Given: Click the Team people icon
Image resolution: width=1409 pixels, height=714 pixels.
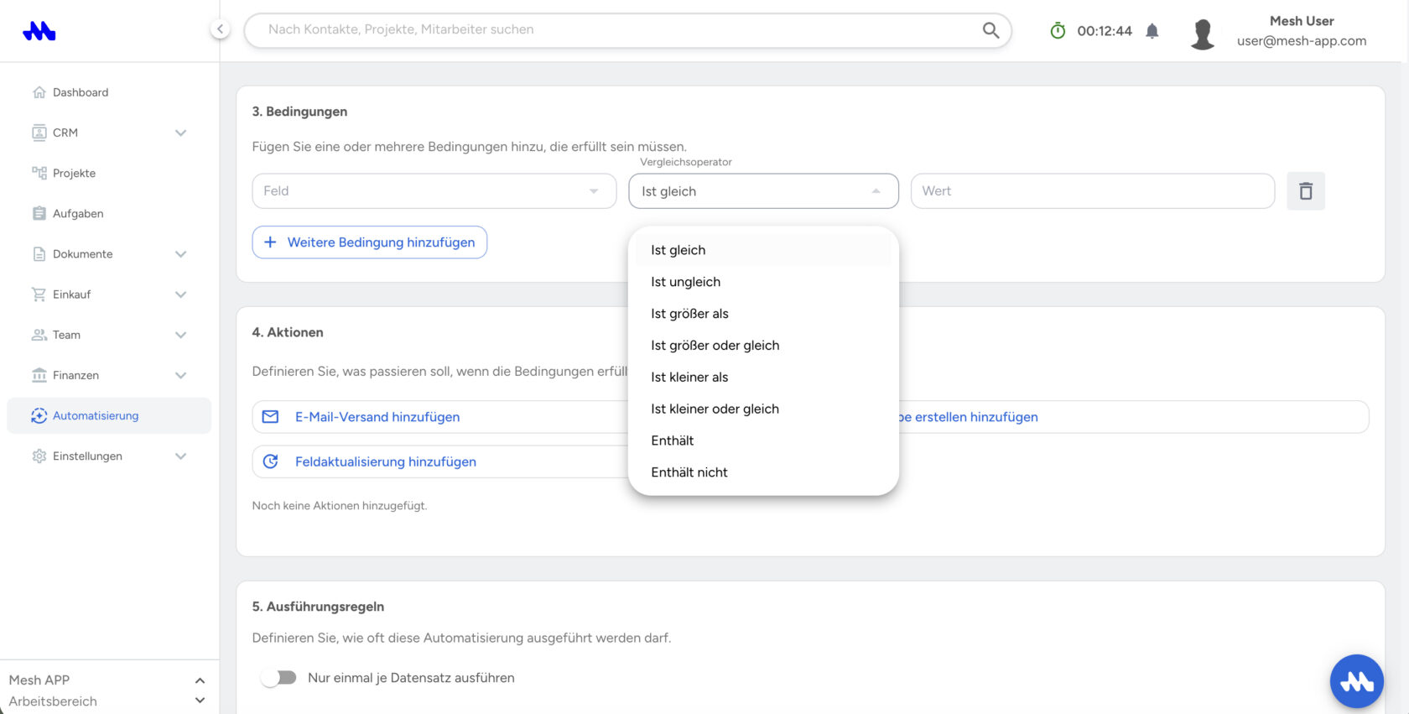Looking at the screenshot, I should click(39, 335).
